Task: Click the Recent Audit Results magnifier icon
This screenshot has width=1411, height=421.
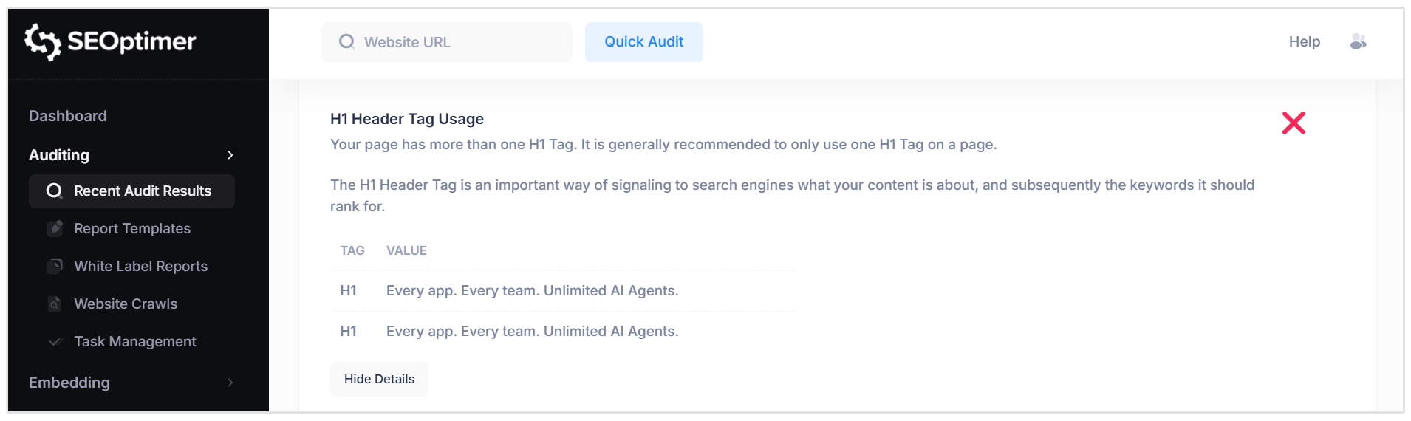Action: point(54,191)
